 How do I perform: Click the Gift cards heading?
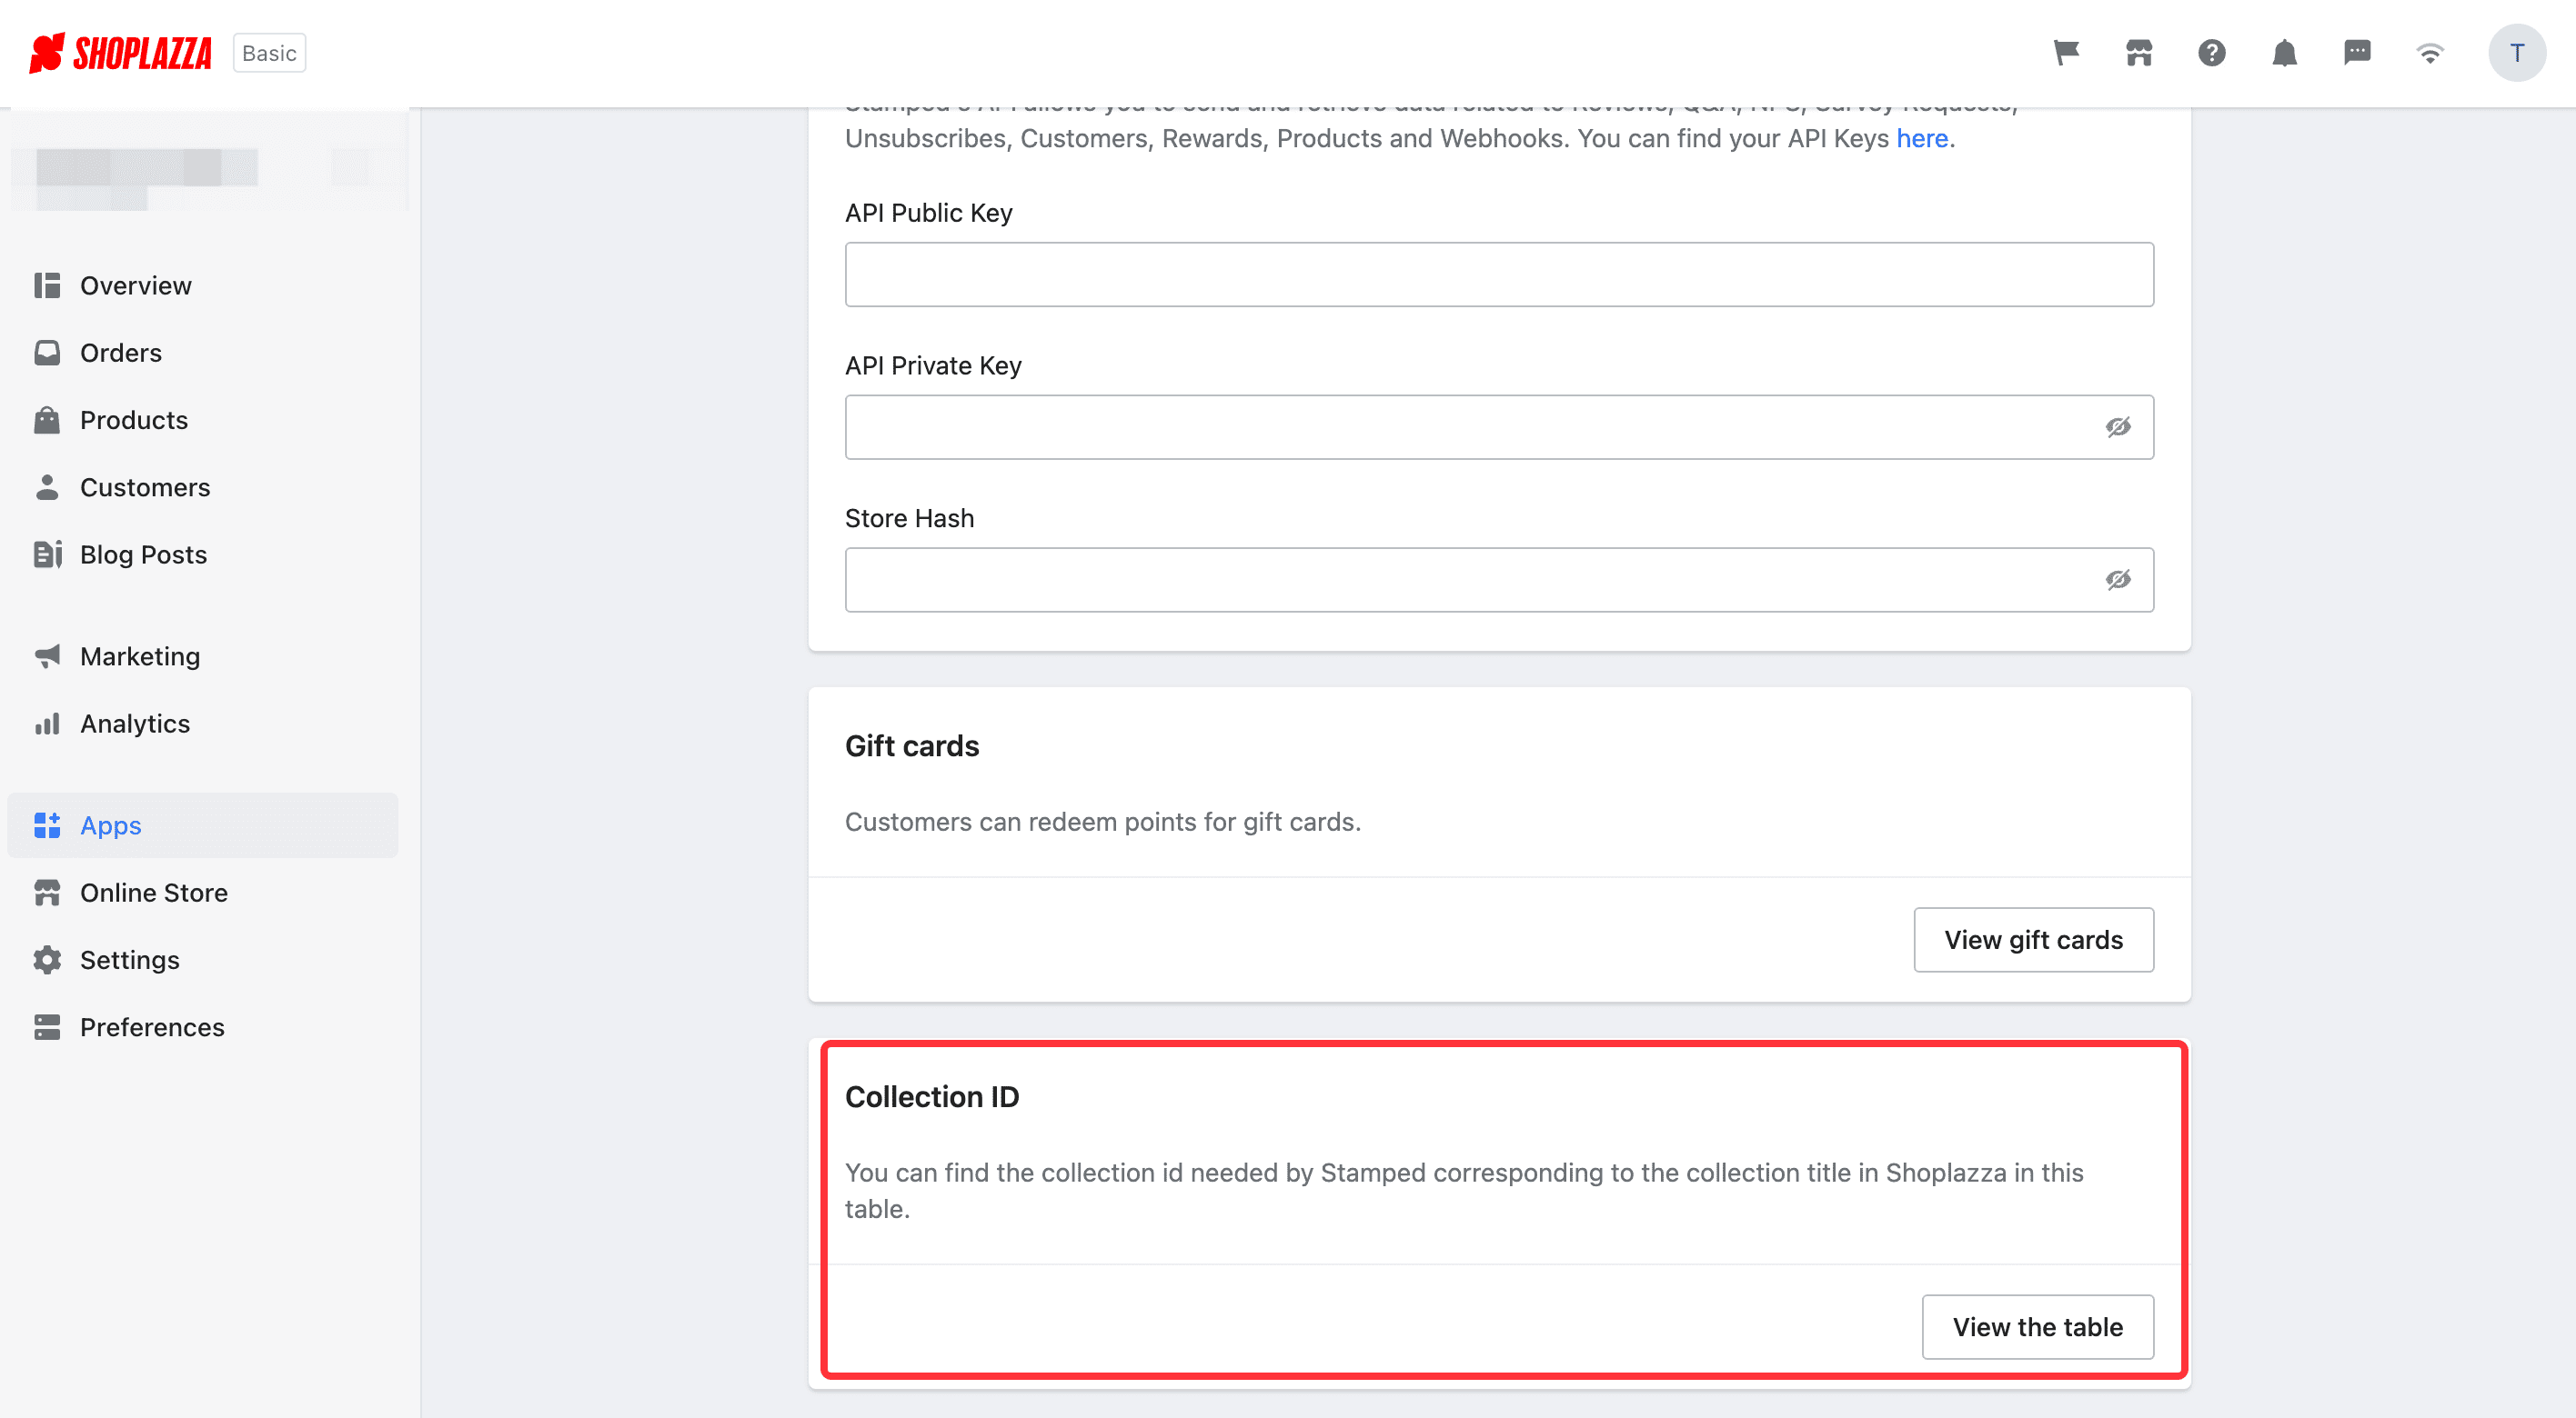(x=912, y=746)
